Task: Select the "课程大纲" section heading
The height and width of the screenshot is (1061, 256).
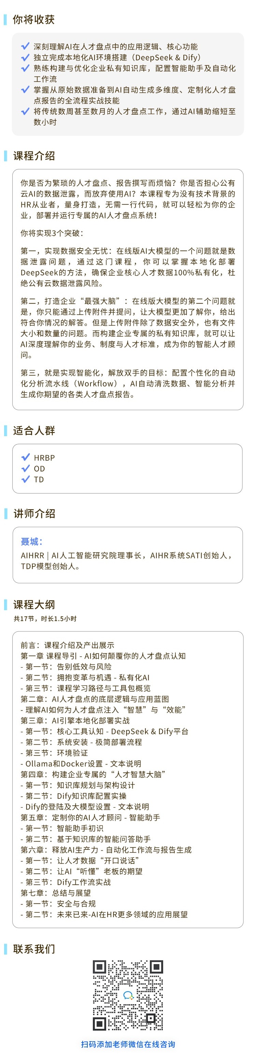Action: tap(34, 605)
